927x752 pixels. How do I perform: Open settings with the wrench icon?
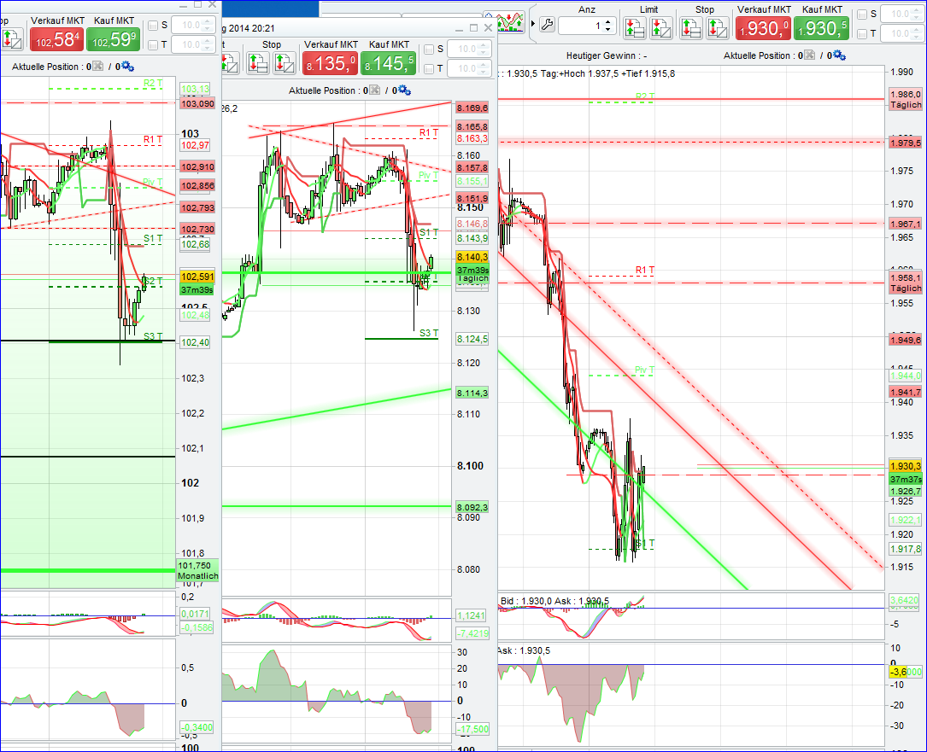547,24
